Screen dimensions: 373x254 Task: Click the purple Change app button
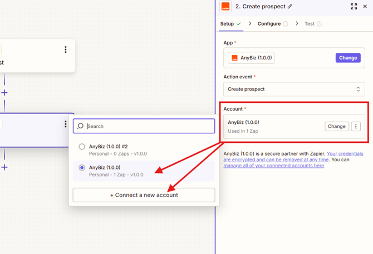(348, 58)
